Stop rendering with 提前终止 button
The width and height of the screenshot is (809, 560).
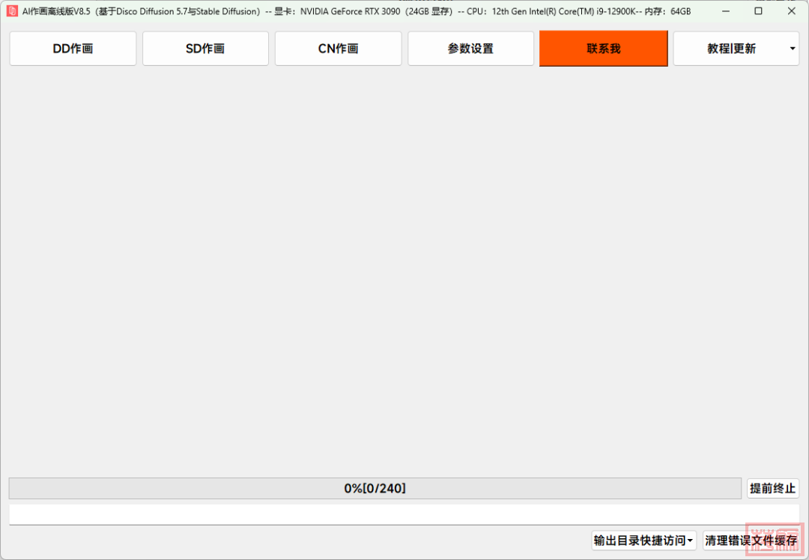[773, 489]
